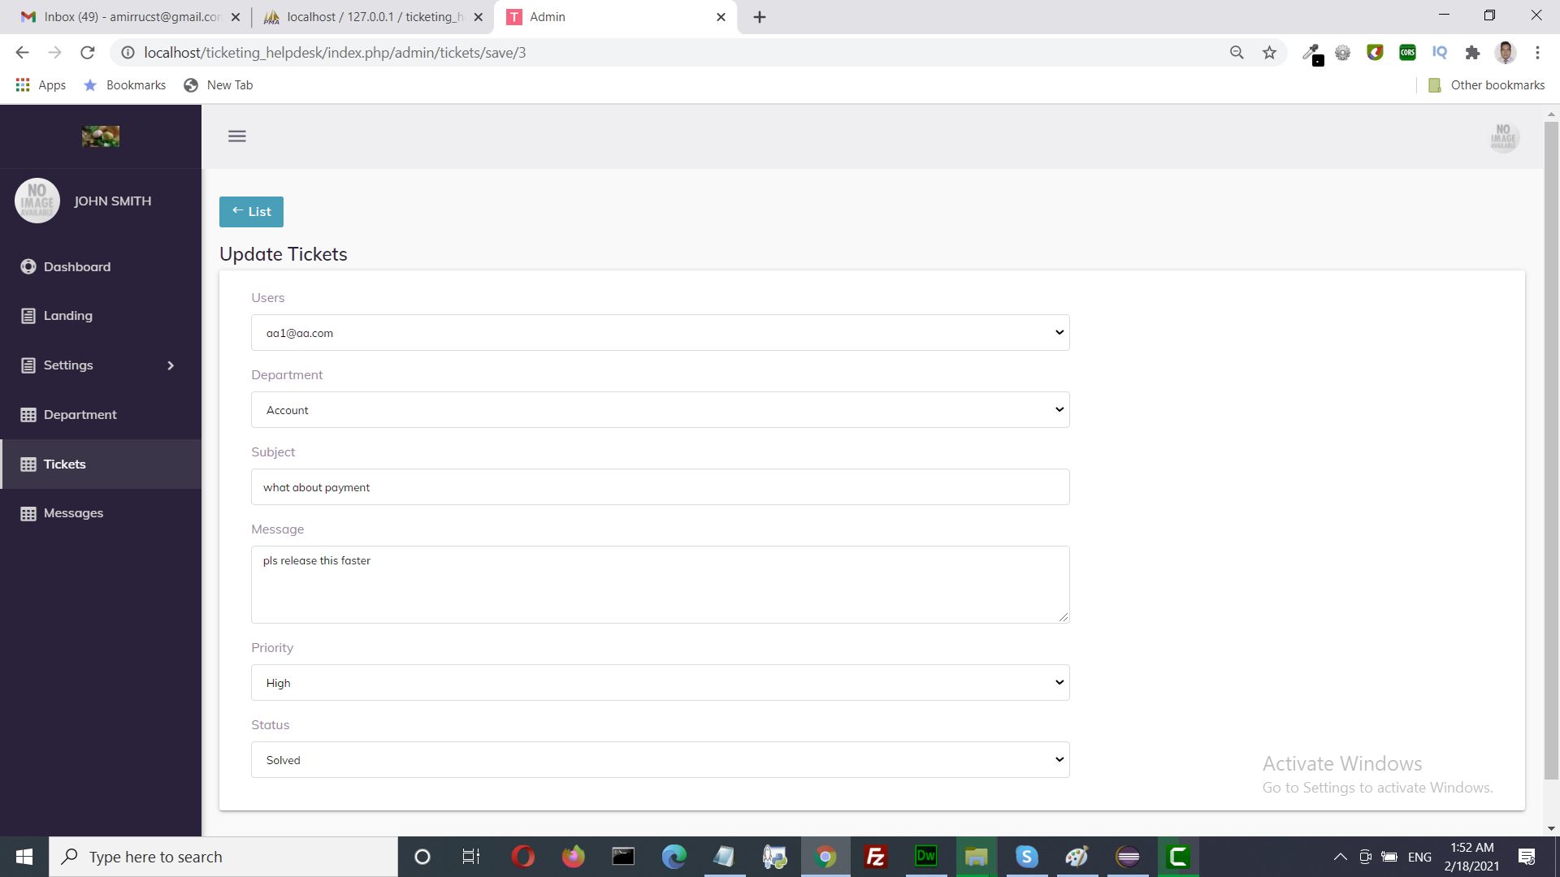Click the Department grid icon
The image size is (1560, 877).
click(28, 415)
